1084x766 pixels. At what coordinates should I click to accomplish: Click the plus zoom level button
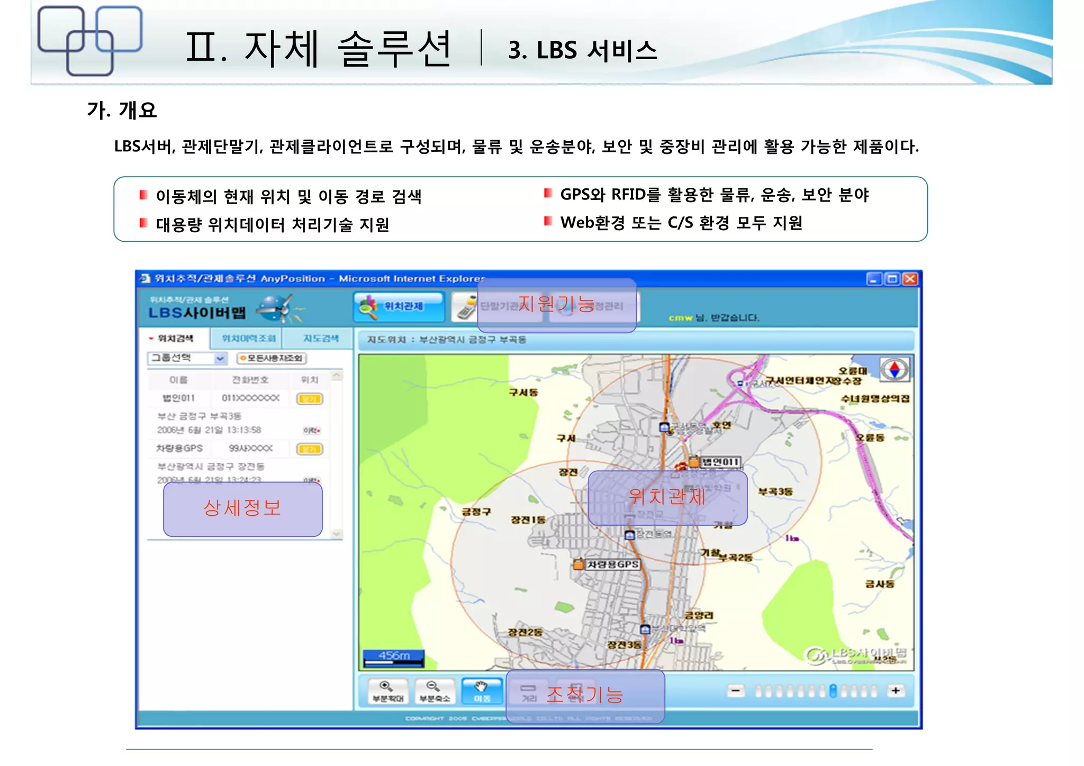click(896, 690)
